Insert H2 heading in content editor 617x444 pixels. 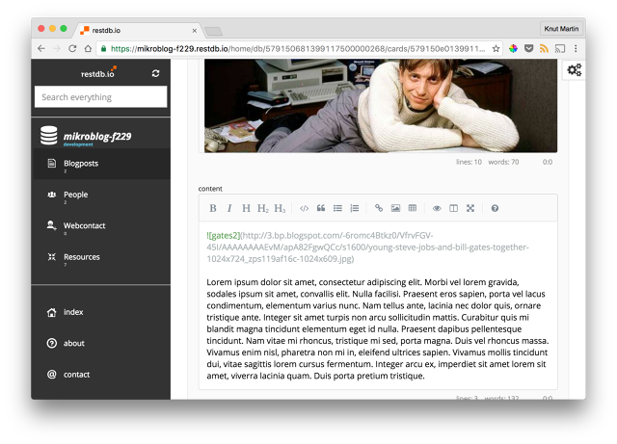tap(263, 208)
